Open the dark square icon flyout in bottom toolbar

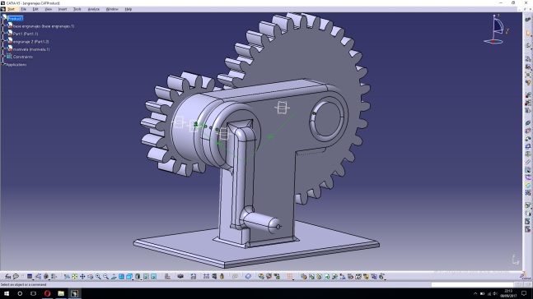30,277
